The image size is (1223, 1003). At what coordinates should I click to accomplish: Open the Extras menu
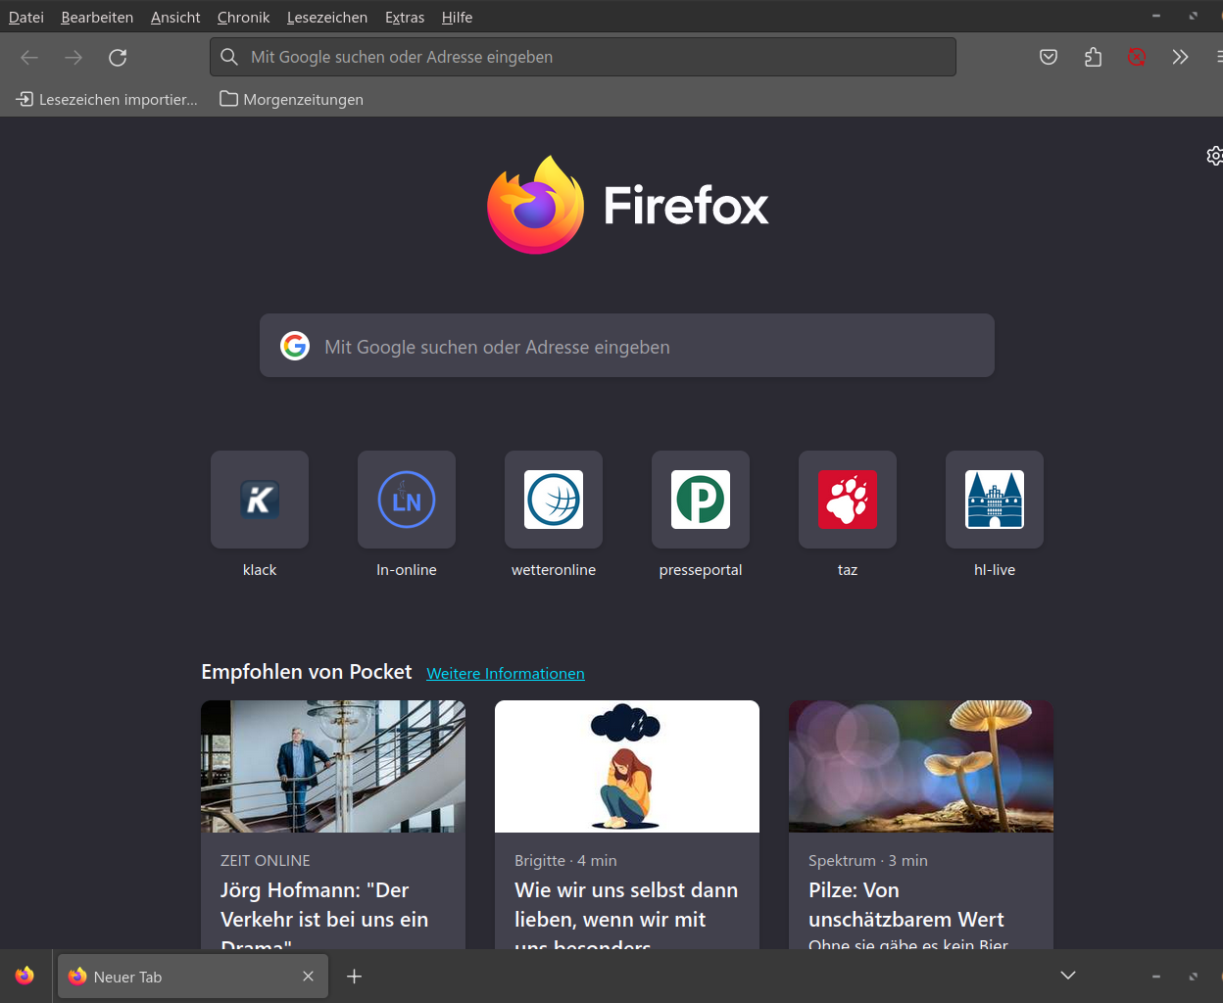click(x=405, y=18)
